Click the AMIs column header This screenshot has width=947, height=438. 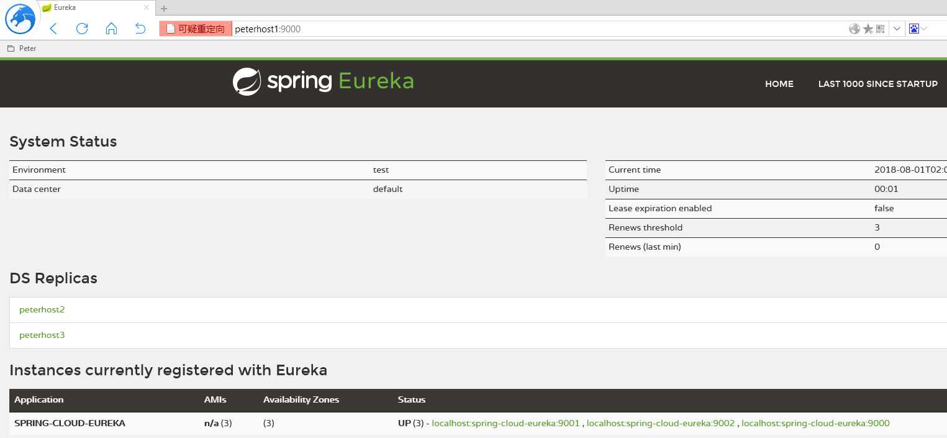click(x=215, y=399)
